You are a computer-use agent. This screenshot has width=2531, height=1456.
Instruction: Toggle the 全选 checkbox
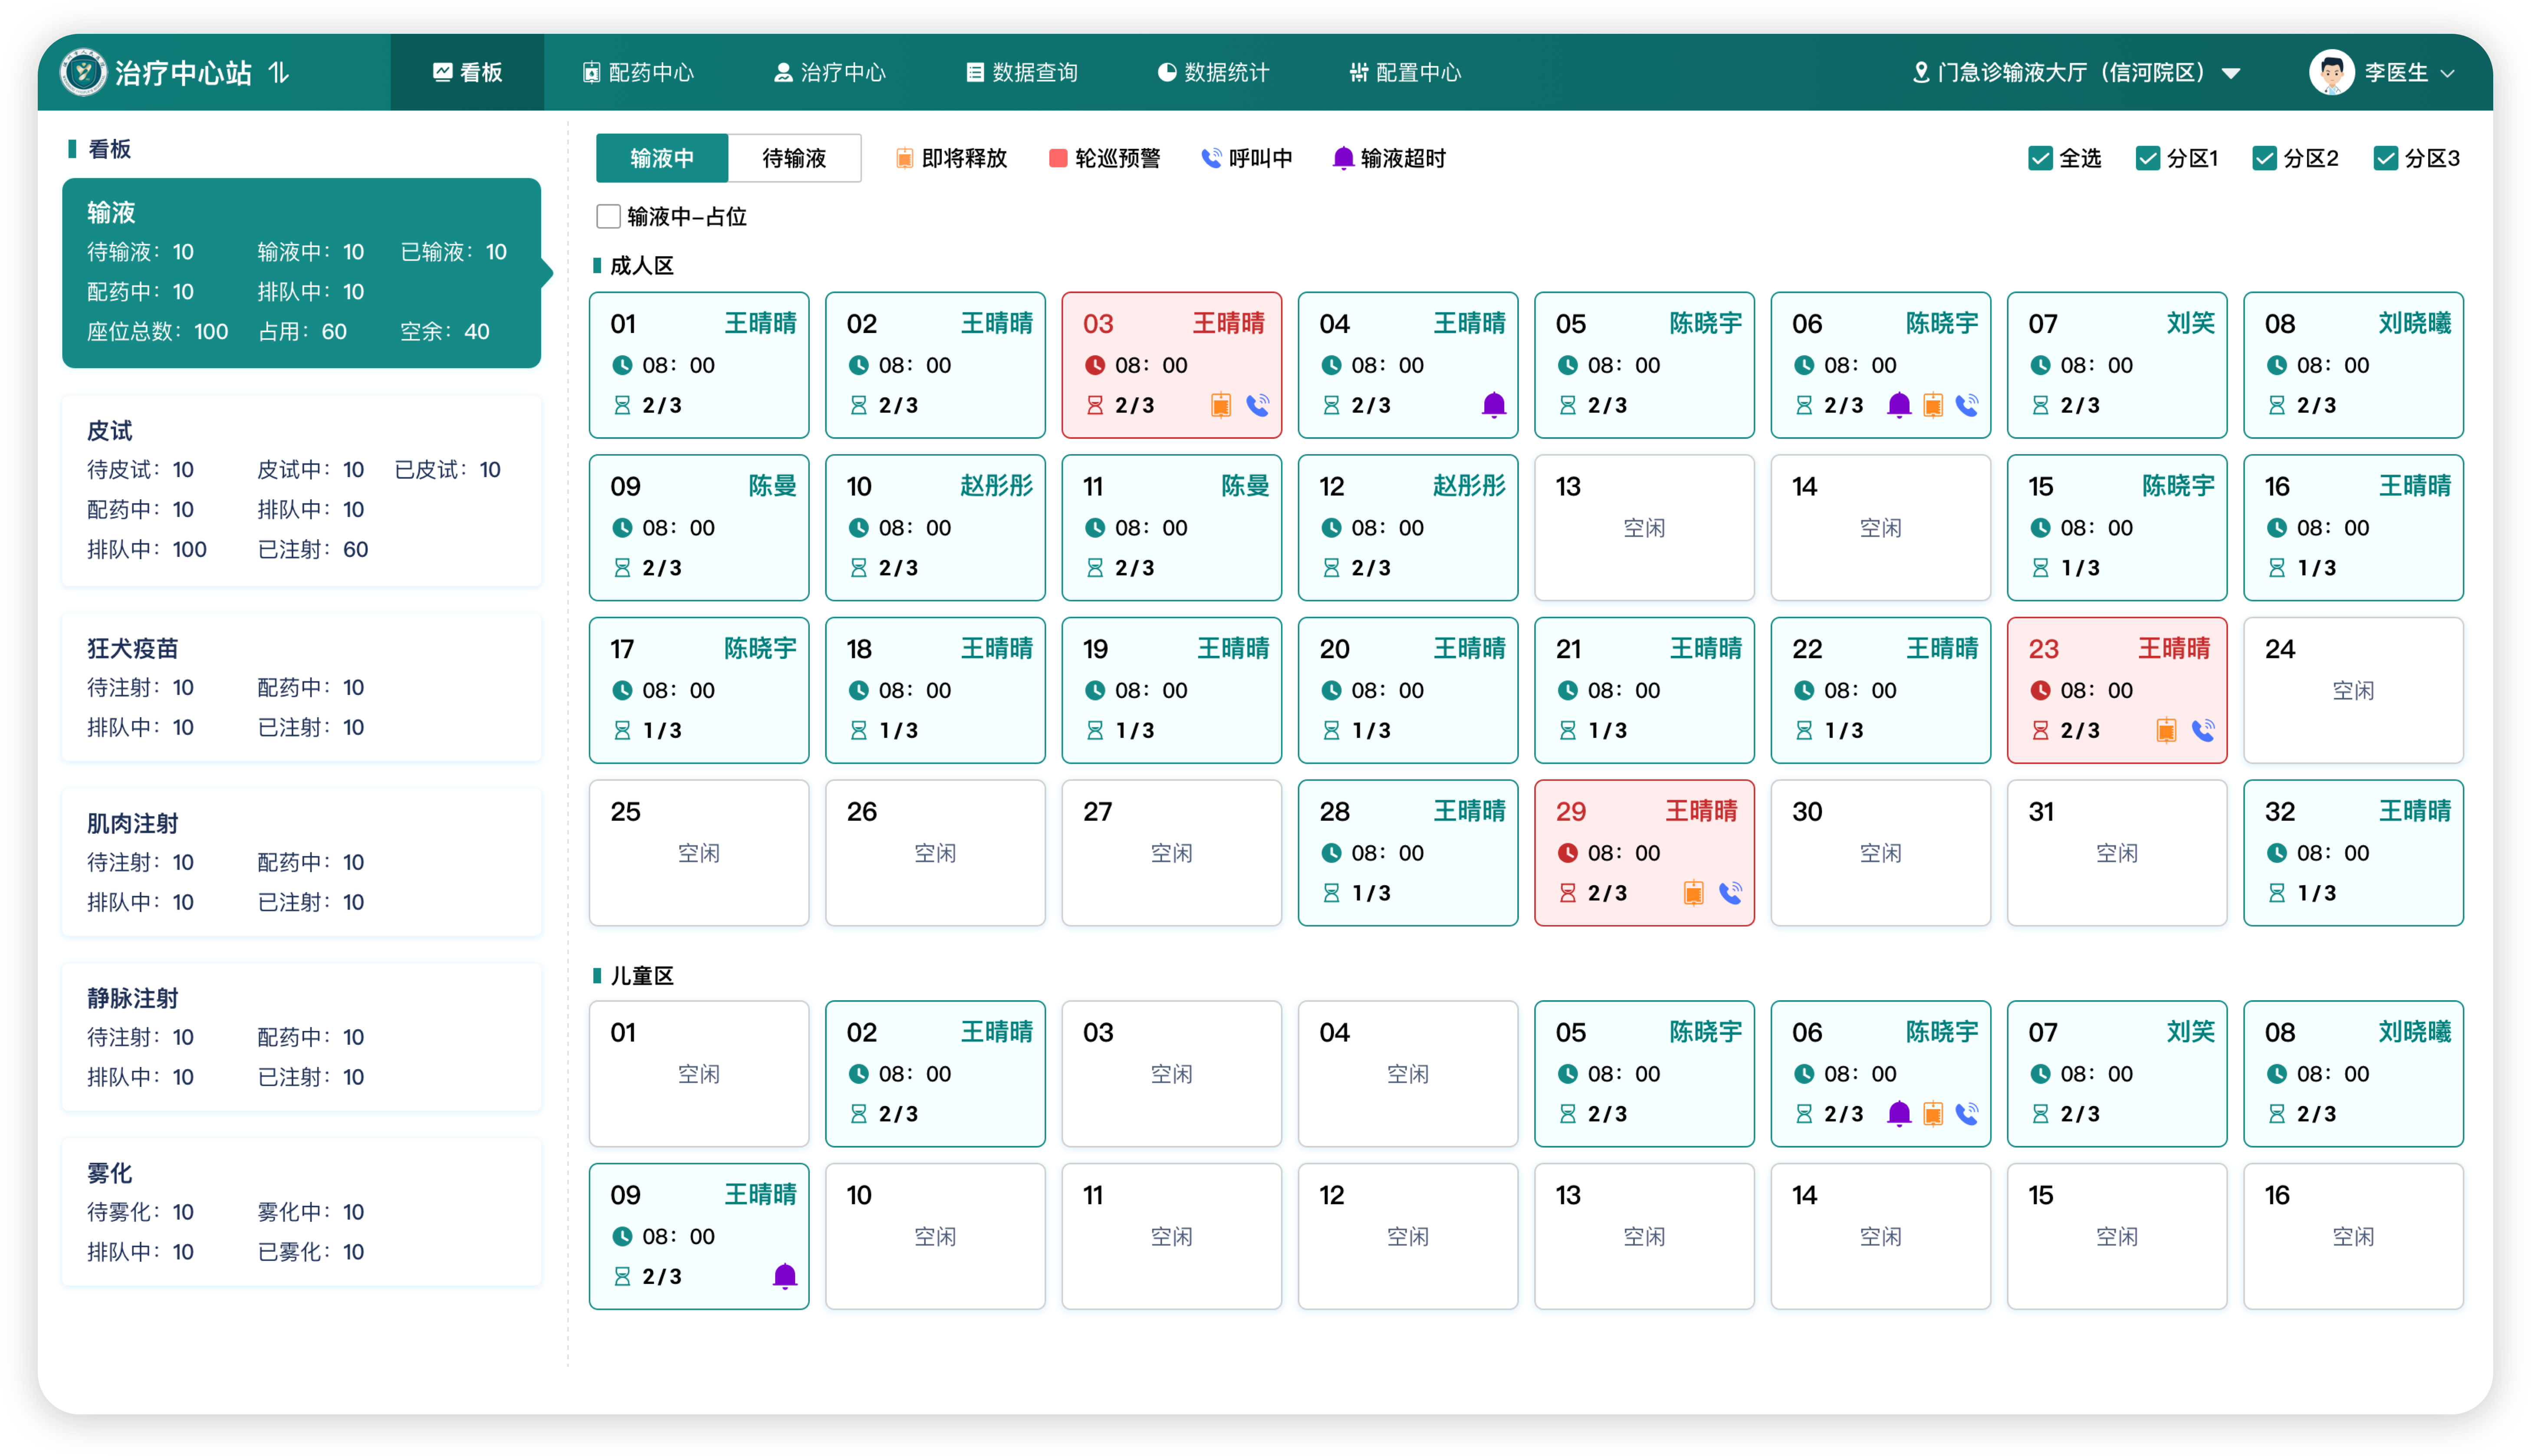point(2040,158)
